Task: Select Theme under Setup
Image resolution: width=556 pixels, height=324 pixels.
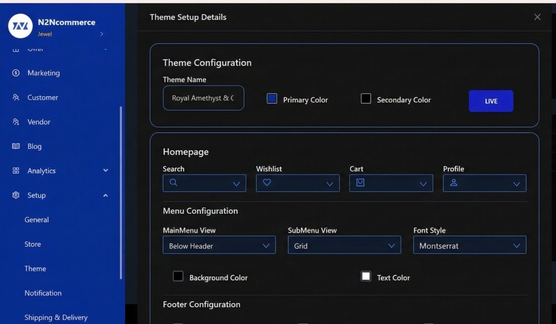Action: (x=35, y=269)
